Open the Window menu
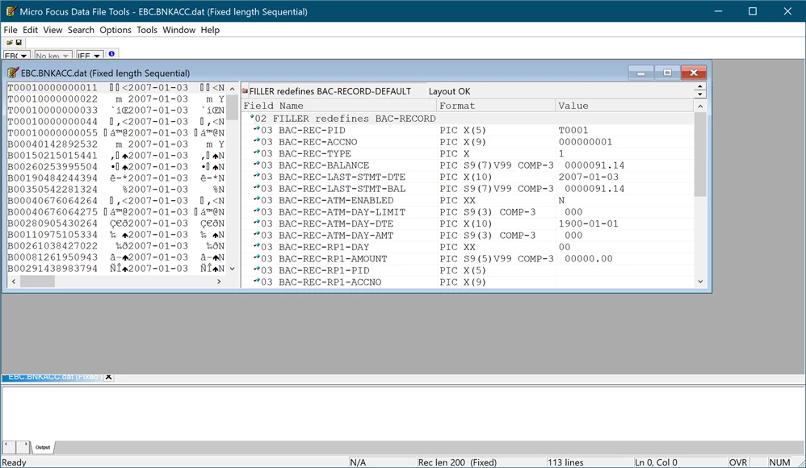Screen dimensions: 806x468 pos(178,30)
